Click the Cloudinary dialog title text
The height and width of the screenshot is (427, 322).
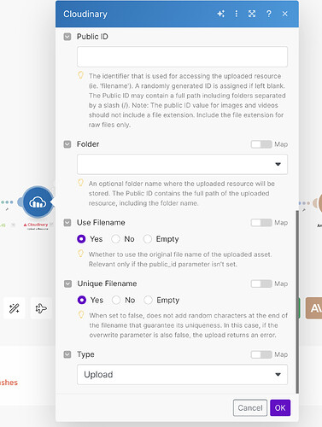click(x=85, y=14)
